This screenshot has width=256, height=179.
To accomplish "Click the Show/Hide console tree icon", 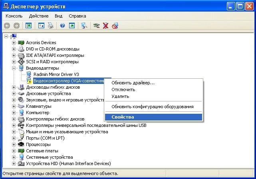I will pos(28,25).
